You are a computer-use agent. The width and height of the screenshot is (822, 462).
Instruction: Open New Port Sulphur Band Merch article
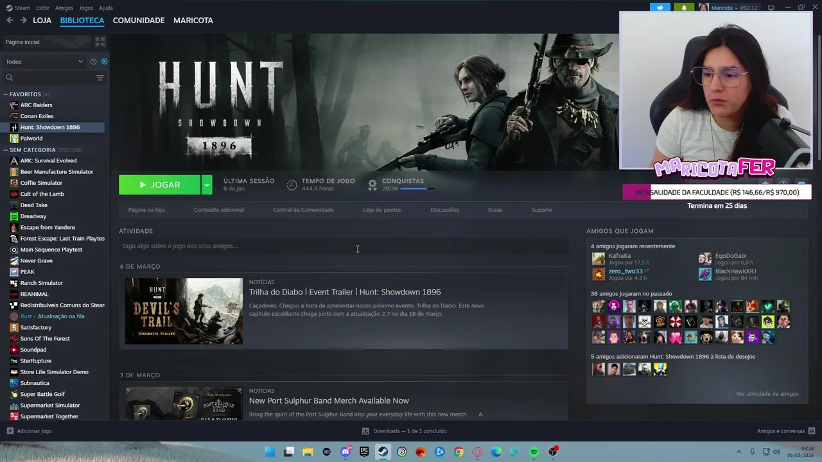click(x=329, y=400)
